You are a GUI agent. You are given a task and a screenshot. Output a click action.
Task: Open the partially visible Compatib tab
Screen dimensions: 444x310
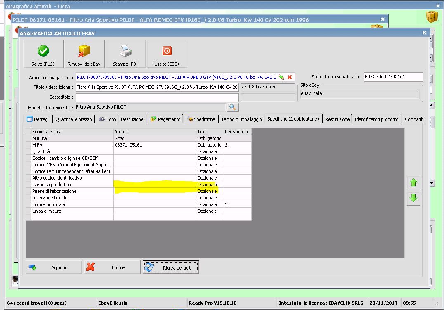pos(413,119)
